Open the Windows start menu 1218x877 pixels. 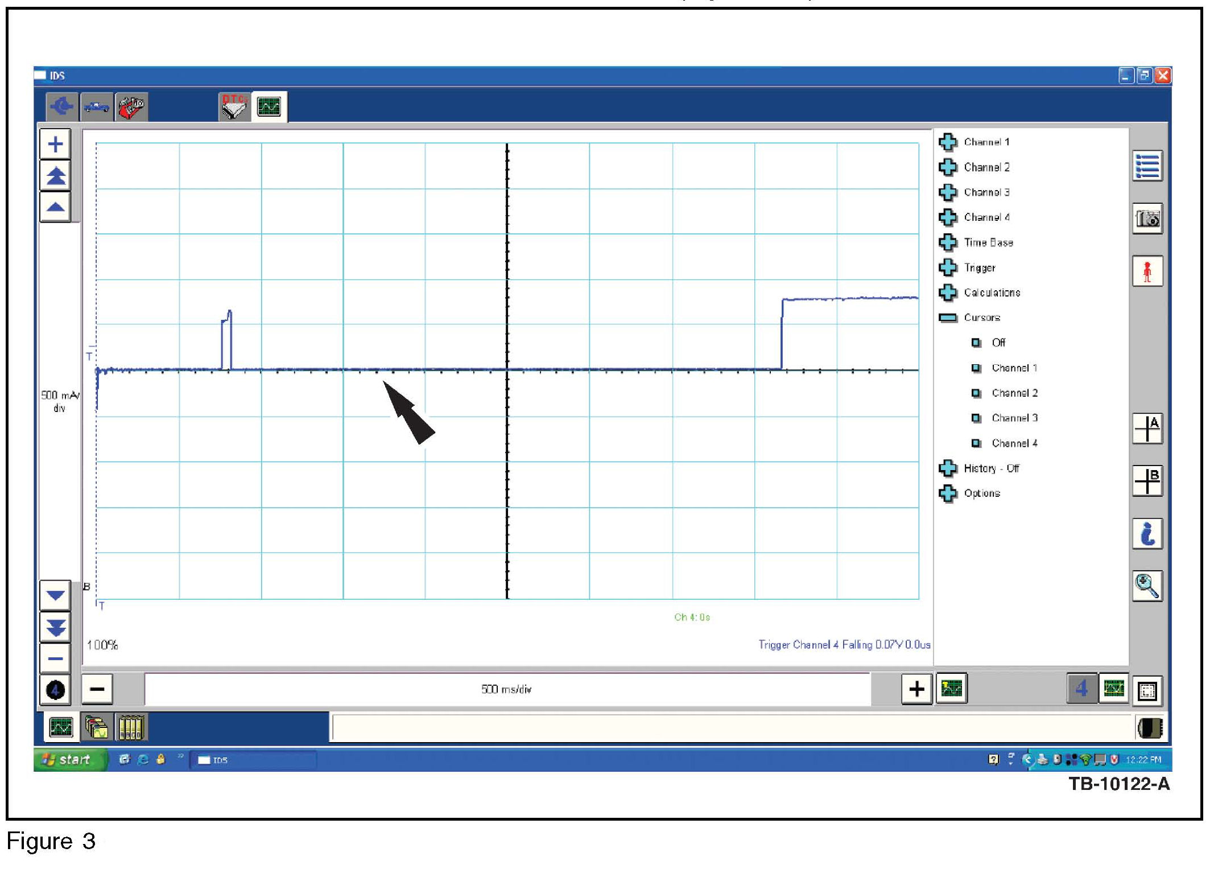(71, 760)
